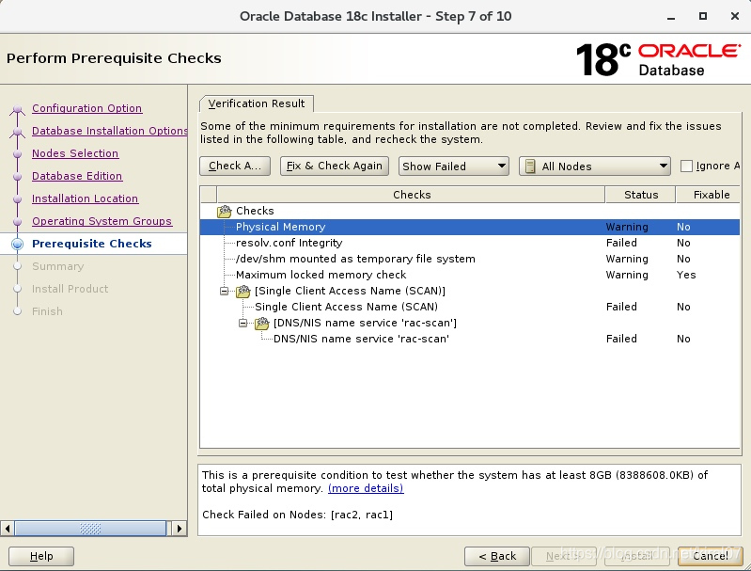Click Failed status of resolv.conf Integrity
This screenshot has width=751, height=571.
click(621, 243)
